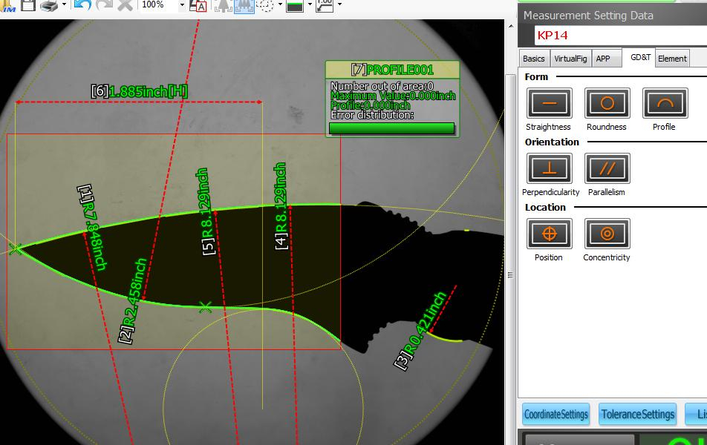Pick the Position location tool
The width and height of the screenshot is (707, 445).
549,234
